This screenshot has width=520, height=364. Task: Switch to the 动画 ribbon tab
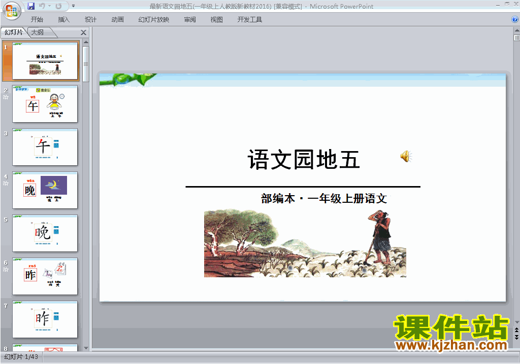click(x=117, y=20)
